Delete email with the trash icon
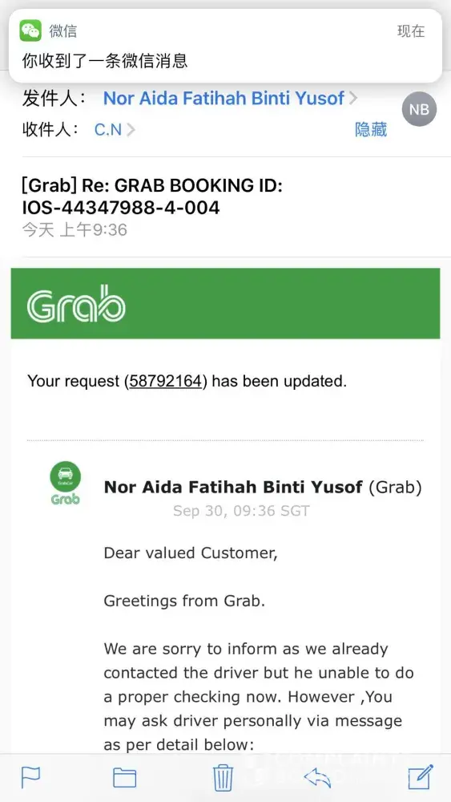The height and width of the screenshot is (802, 451). 223,777
